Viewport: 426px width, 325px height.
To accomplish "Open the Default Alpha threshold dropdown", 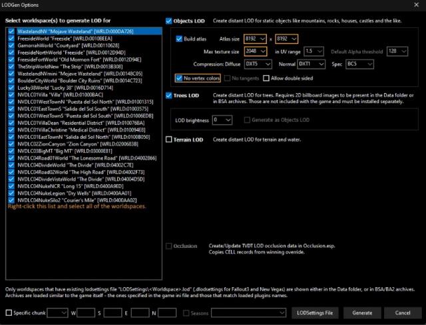I will pyautogui.click(x=397, y=51).
